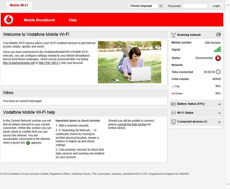Click the Wi-Fi Status radio waves icon
This screenshot has height=189, width=230.
(x=173, y=113)
